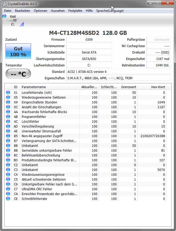This screenshot has width=176, height=231.
Task: Open the Optionen menu
Action: (41, 11)
